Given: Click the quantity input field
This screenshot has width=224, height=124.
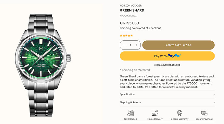Looking at the screenshot, I should tap(130, 45).
